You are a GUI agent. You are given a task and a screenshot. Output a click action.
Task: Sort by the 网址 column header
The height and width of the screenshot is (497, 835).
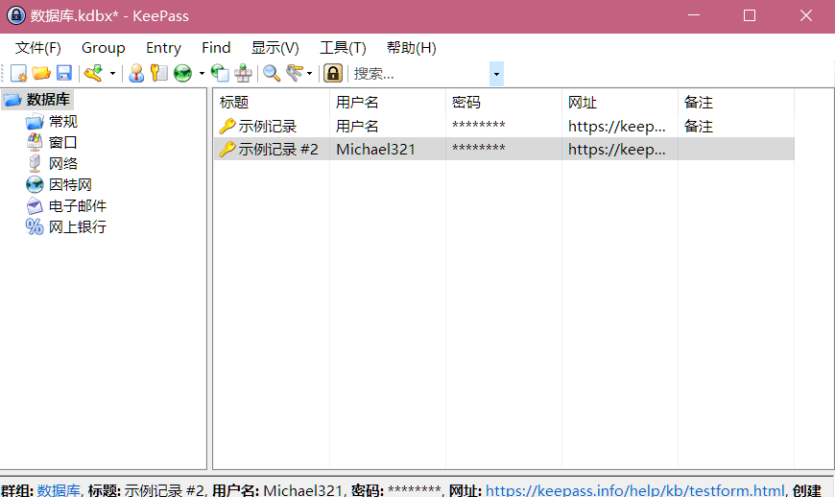click(x=620, y=102)
